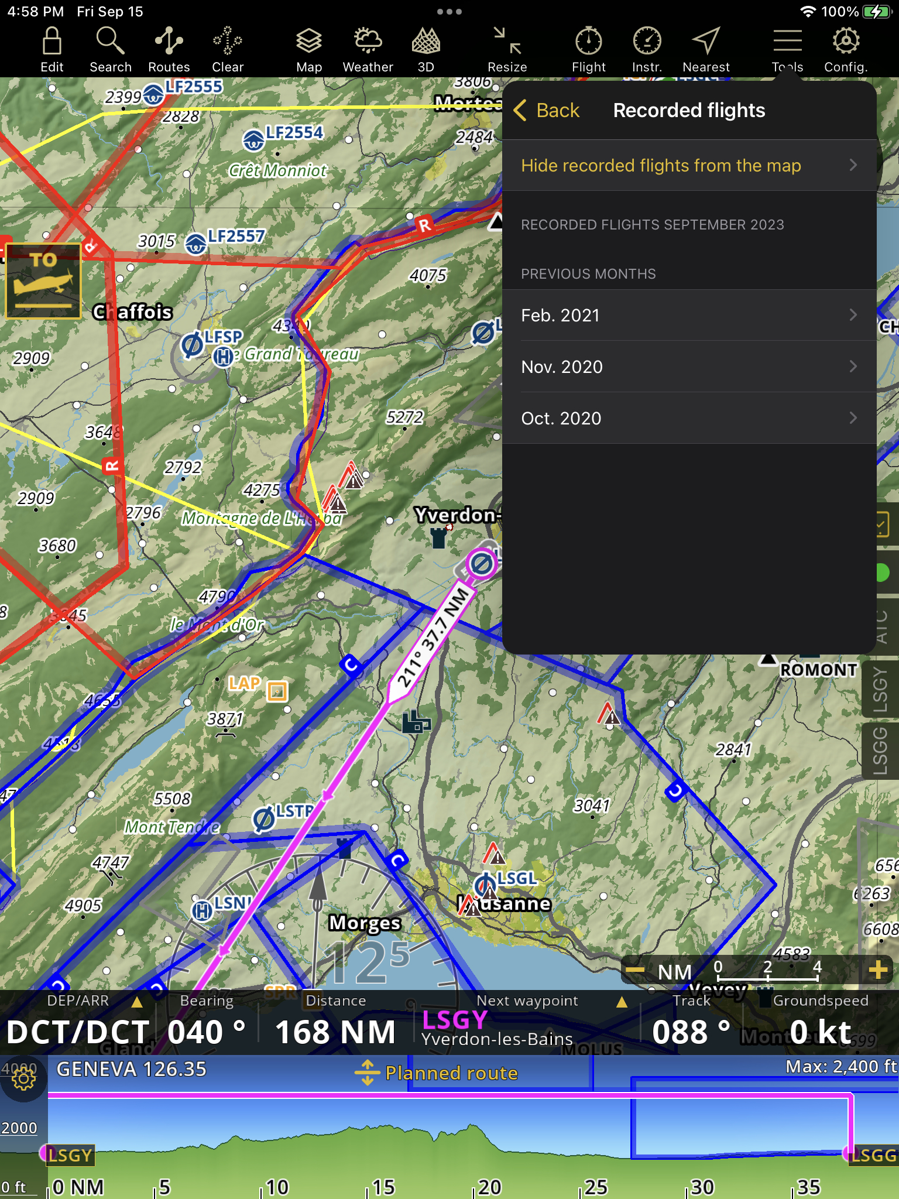This screenshot has height=1199, width=899.
Task: Hide recorded flights from the map
Action: pos(688,166)
